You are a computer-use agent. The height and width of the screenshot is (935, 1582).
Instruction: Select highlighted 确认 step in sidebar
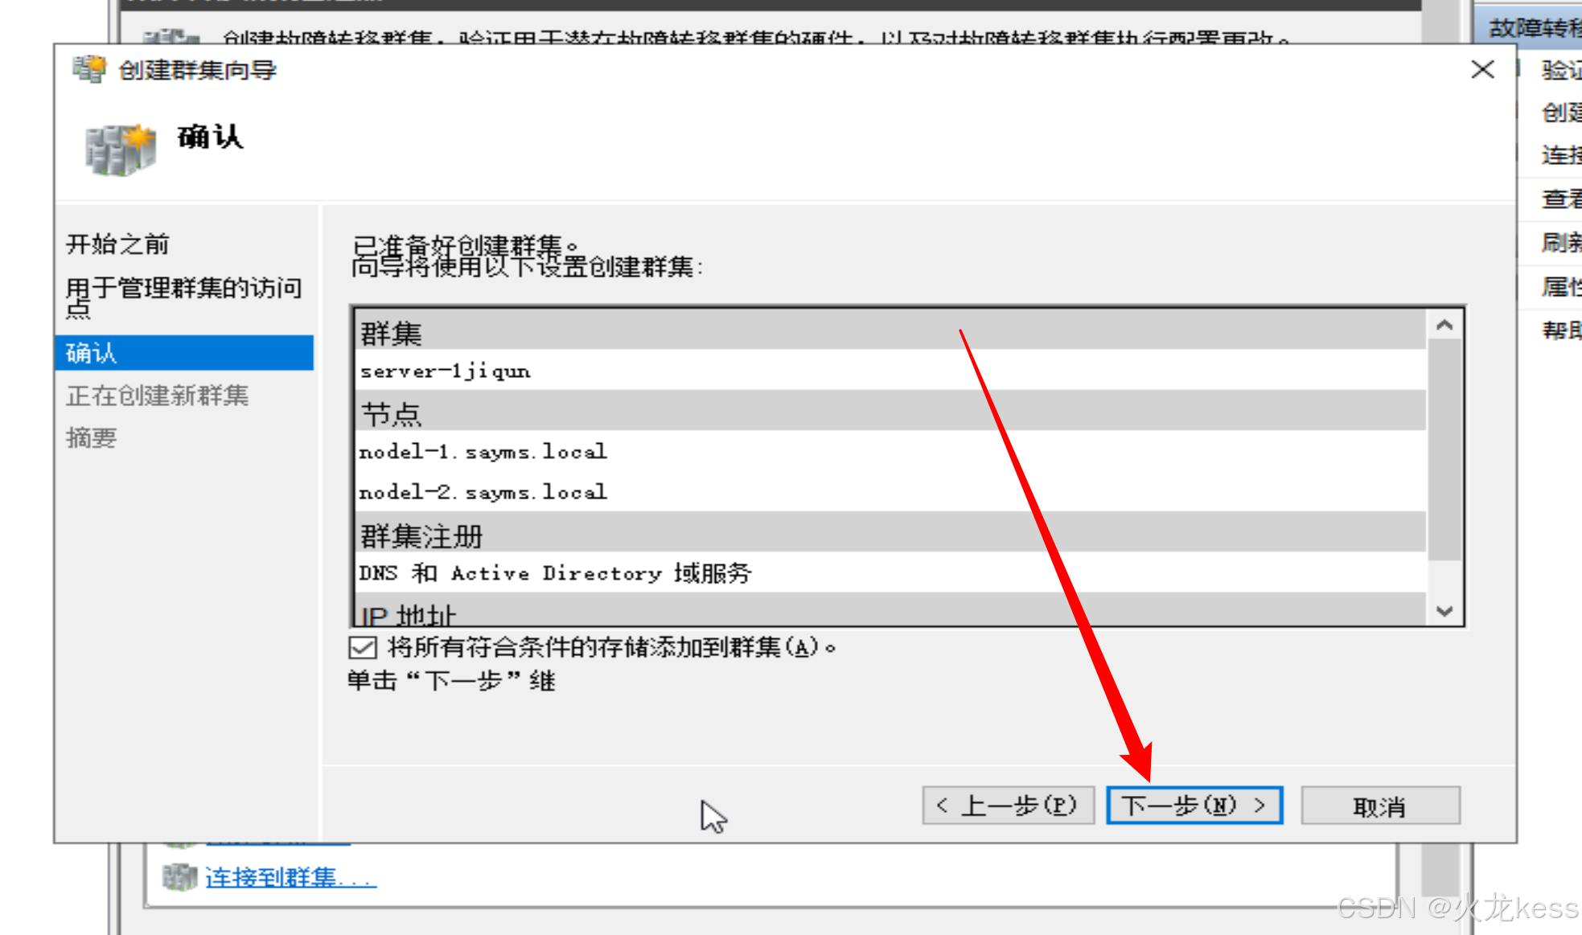183,353
